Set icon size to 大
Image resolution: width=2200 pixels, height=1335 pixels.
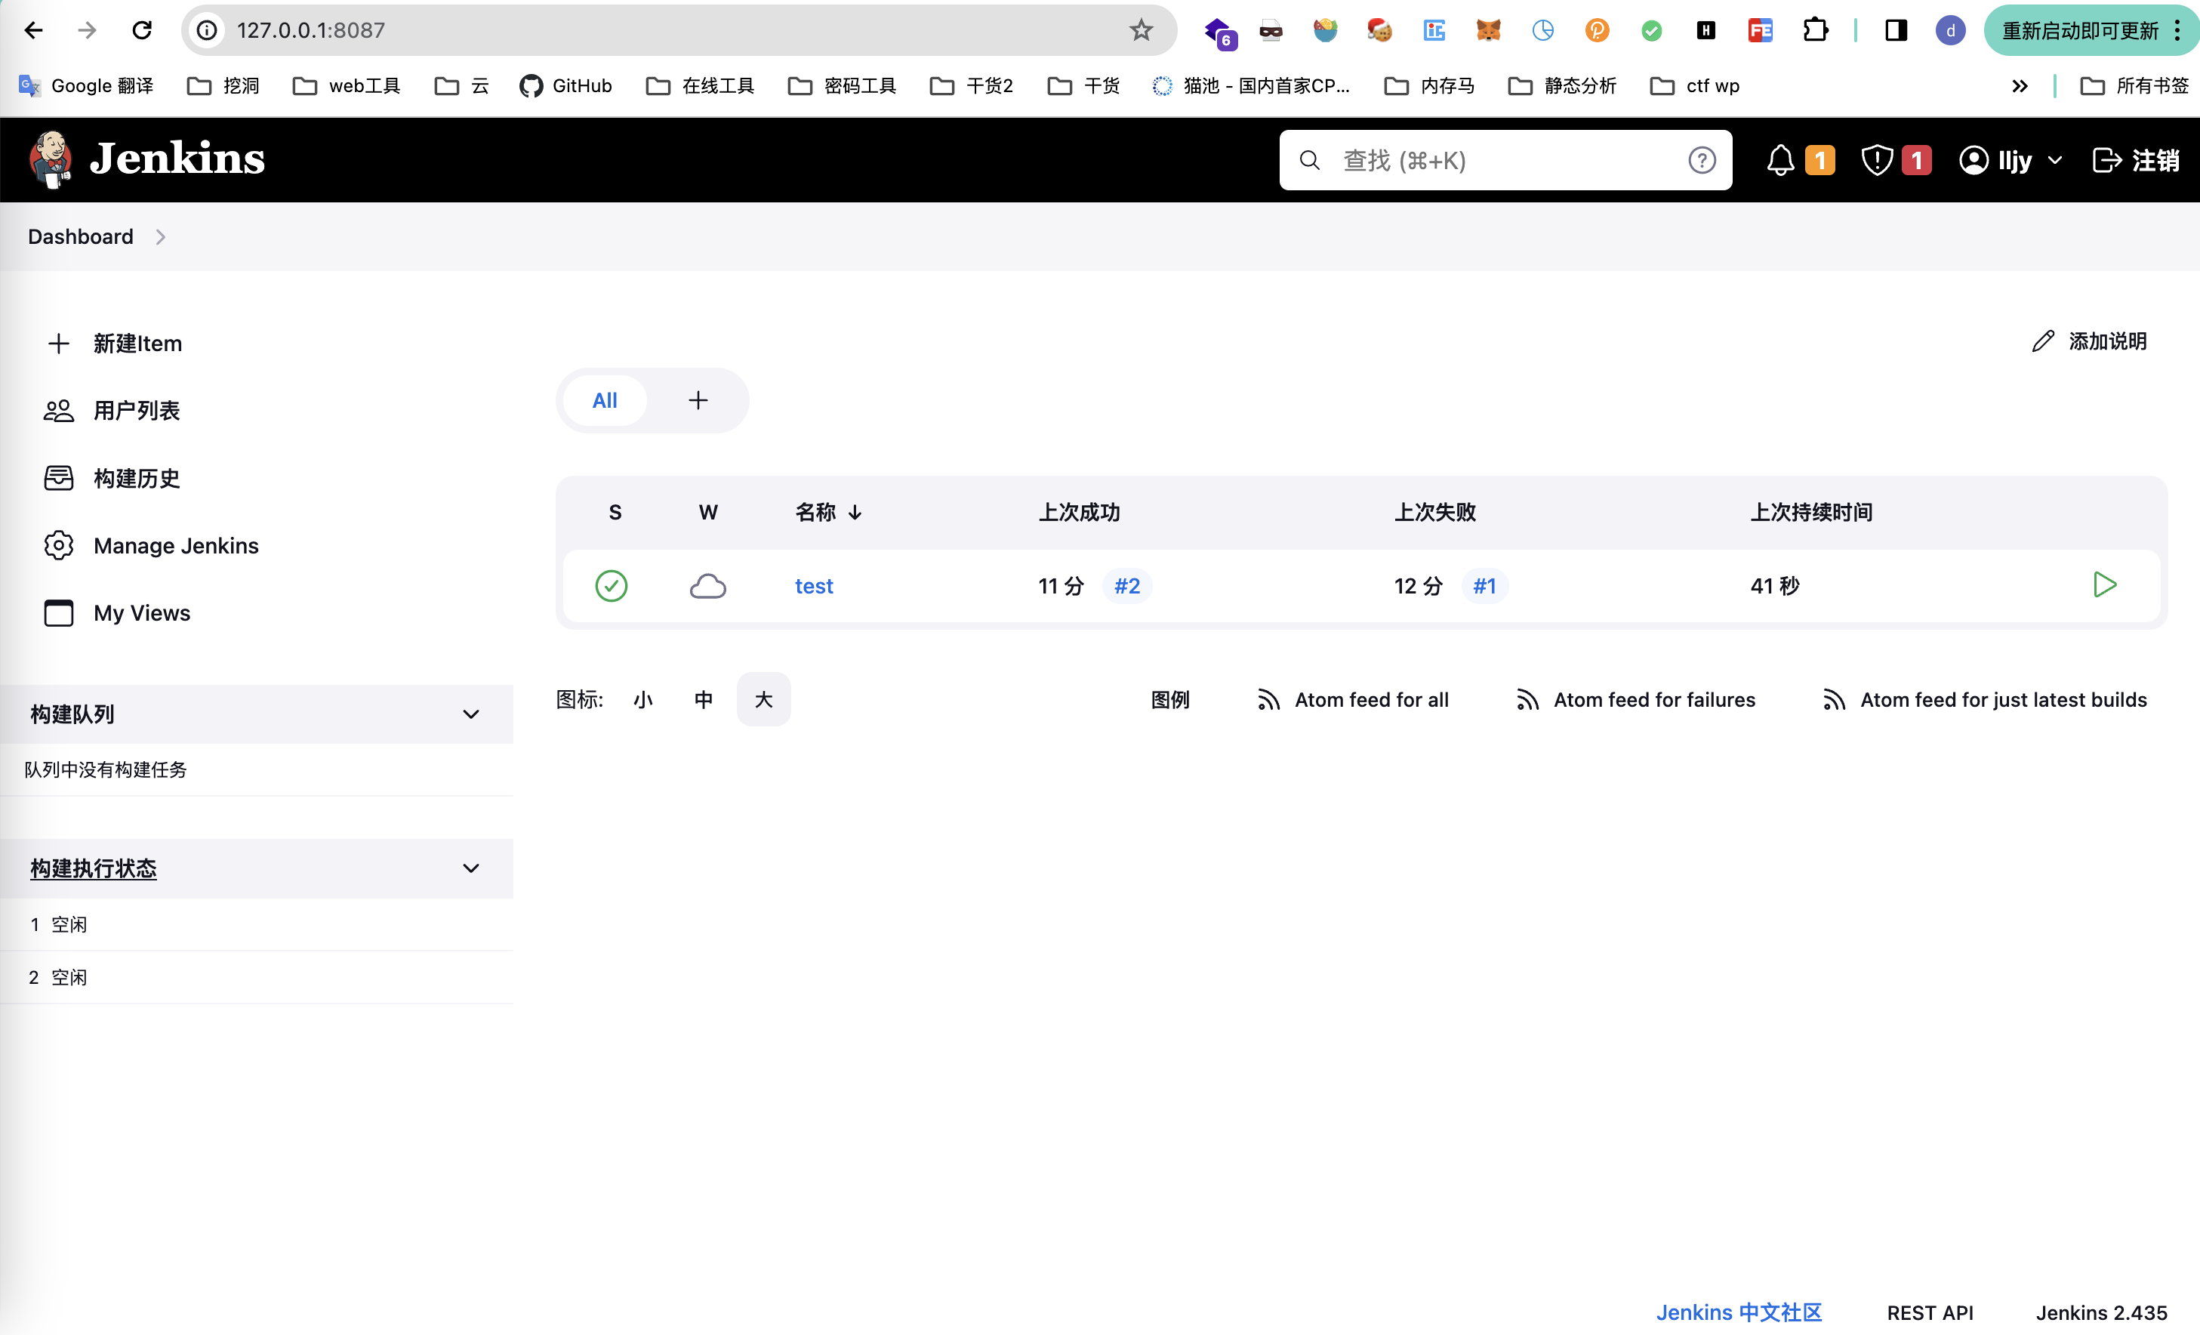click(x=763, y=700)
